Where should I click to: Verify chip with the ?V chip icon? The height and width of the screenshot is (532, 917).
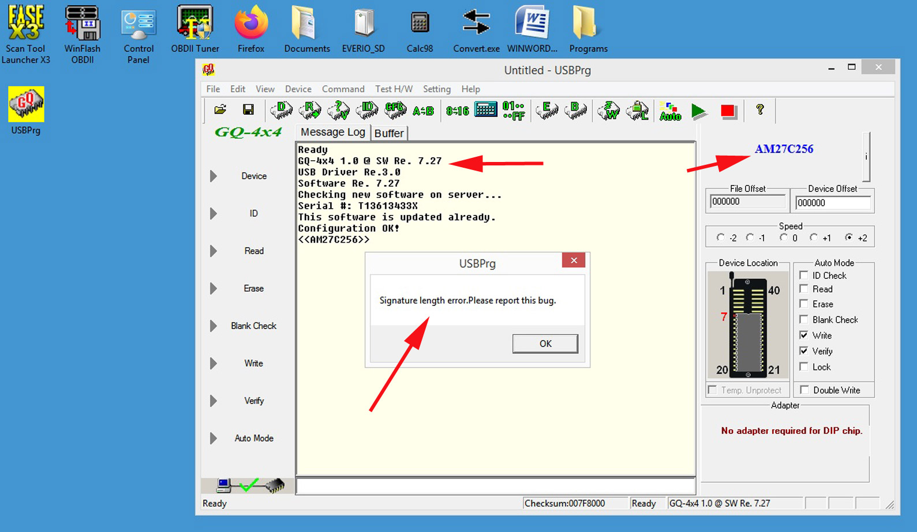tap(338, 110)
